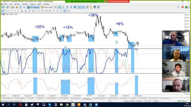Image resolution: width=191 pixels, height=107 pixels.
Task: Open File Explorer from taskbar
Action: pos(61,105)
